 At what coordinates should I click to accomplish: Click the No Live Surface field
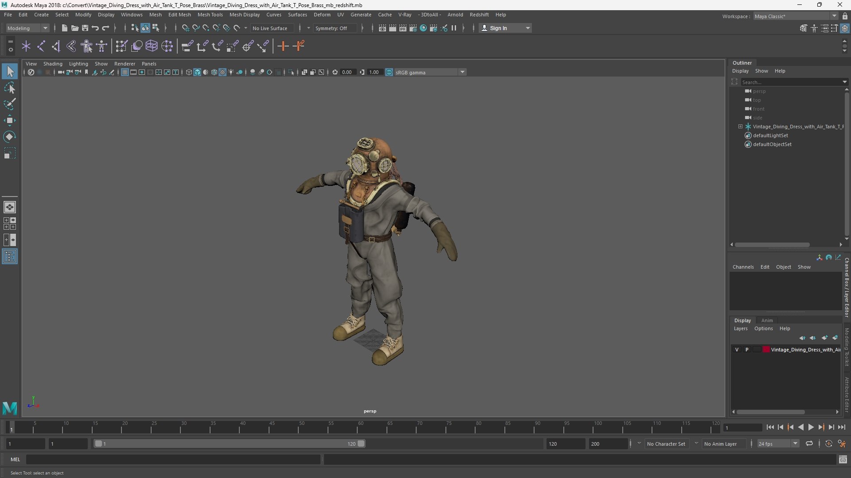[273, 28]
